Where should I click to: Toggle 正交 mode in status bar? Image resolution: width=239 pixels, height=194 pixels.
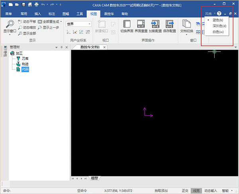coord(184,191)
